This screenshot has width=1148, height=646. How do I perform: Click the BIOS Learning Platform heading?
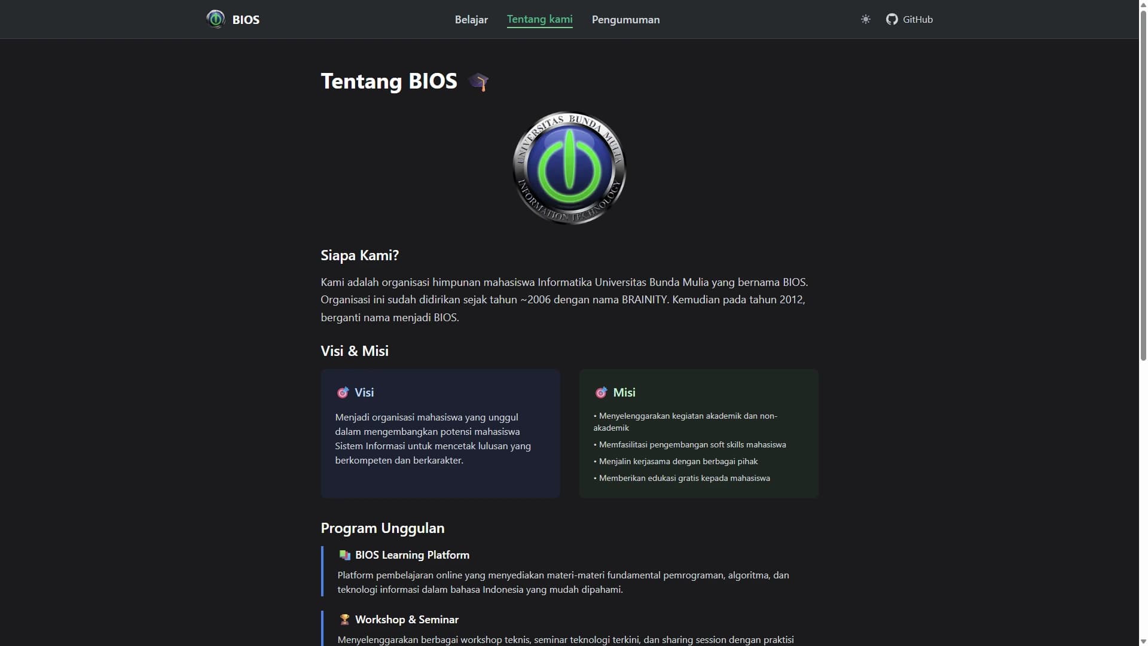click(412, 555)
